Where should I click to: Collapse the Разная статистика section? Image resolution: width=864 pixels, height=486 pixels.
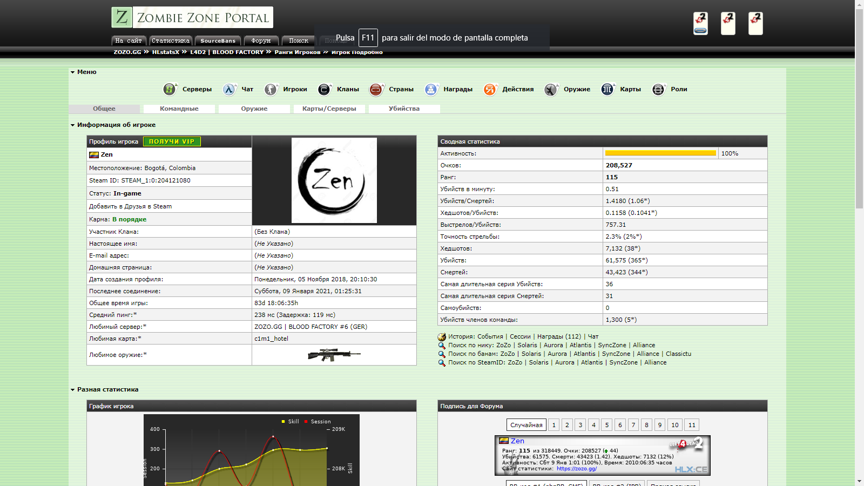(x=72, y=389)
